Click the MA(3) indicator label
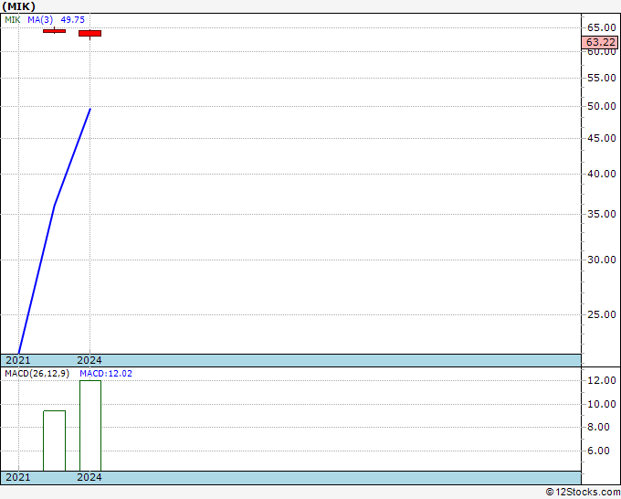Image resolution: width=621 pixels, height=499 pixels. coord(40,20)
